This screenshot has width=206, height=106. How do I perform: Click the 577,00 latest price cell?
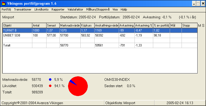[53, 35]
